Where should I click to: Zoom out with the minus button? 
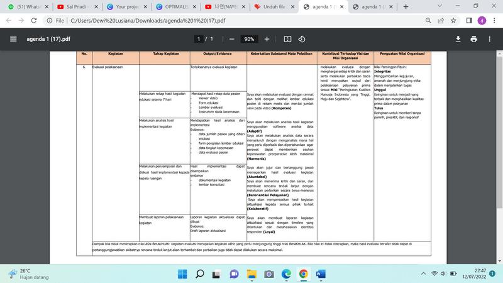point(231,39)
